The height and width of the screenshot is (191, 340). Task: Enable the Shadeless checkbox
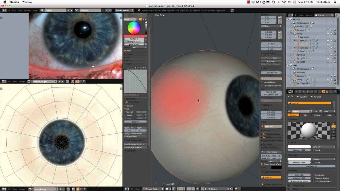(x=314, y=175)
